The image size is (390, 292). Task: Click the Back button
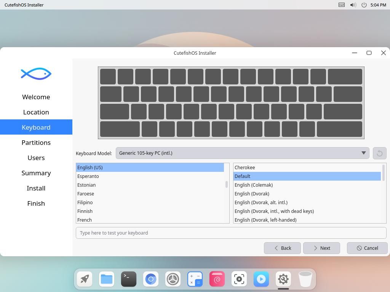click(282, 248)
